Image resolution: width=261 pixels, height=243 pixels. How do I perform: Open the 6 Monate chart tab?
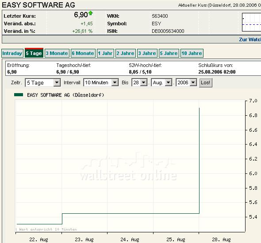click(83, 53)
